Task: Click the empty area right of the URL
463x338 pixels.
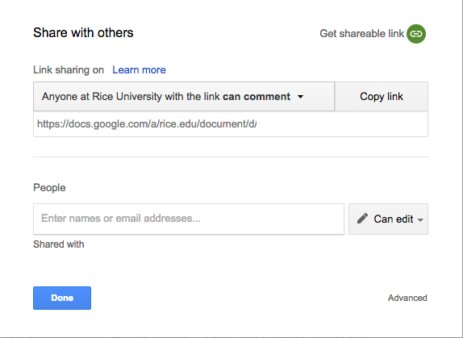Action: [343, 124]
